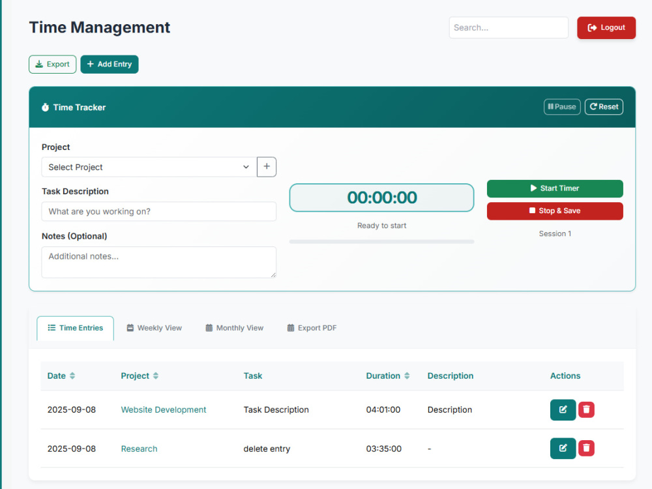The height and width of the screenshot is (489, 652).
Task: Click the 'Ready to start' status text
Action: click(x=381, y=226)
